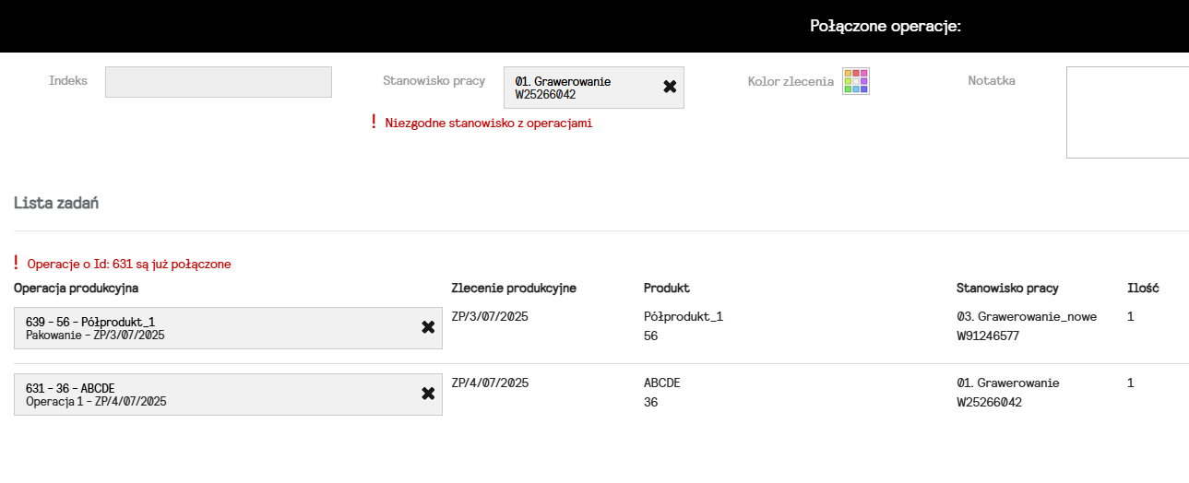Viewport: 1189px width, 483px height.
Task: Click the Produkt column header
Action: click(x=667, y=289)
